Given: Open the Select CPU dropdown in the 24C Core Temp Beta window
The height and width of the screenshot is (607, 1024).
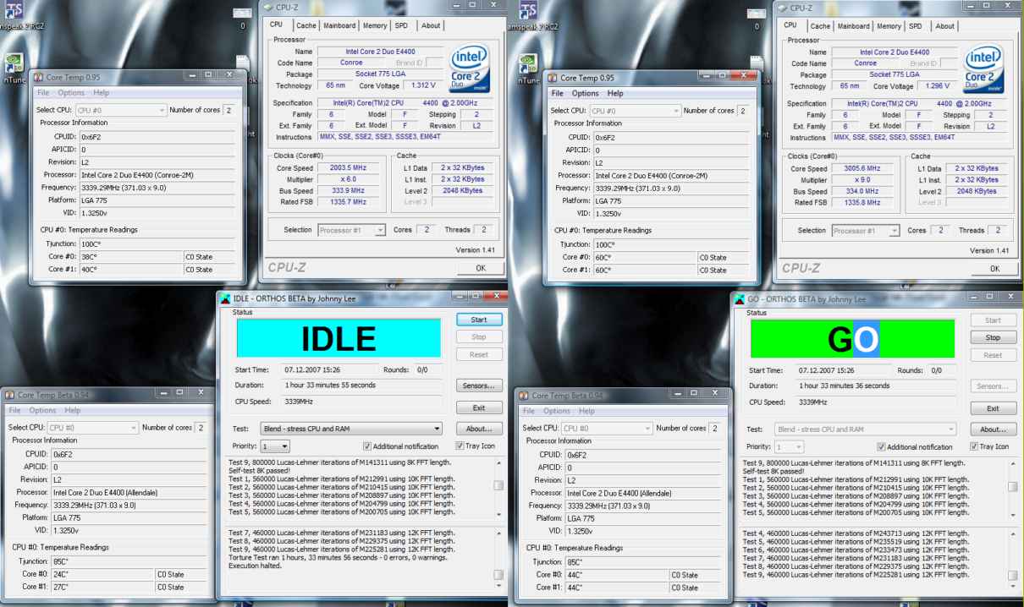Looking at the screenshot, I should pos(92,428).
